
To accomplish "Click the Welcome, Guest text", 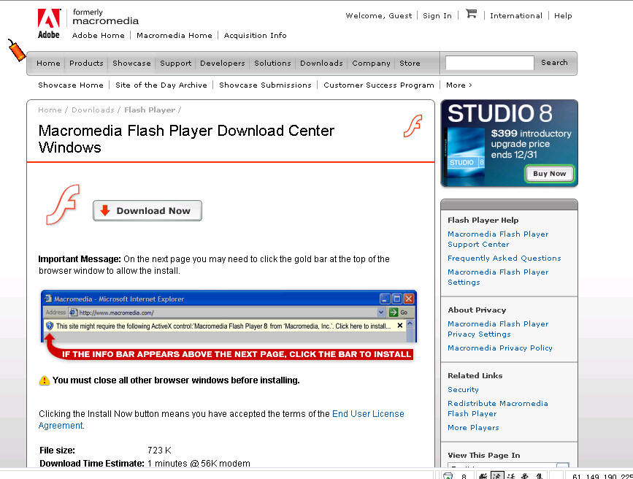I will pyautogui.click(x=379, y=16).
